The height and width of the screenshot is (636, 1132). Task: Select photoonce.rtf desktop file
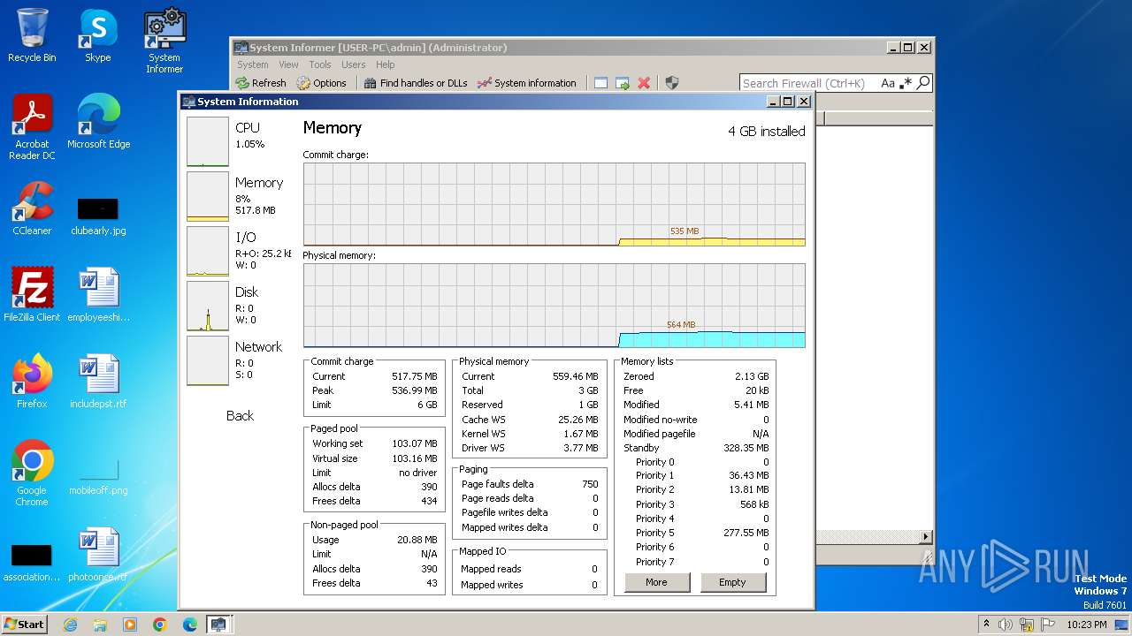[x=98, y=554]
